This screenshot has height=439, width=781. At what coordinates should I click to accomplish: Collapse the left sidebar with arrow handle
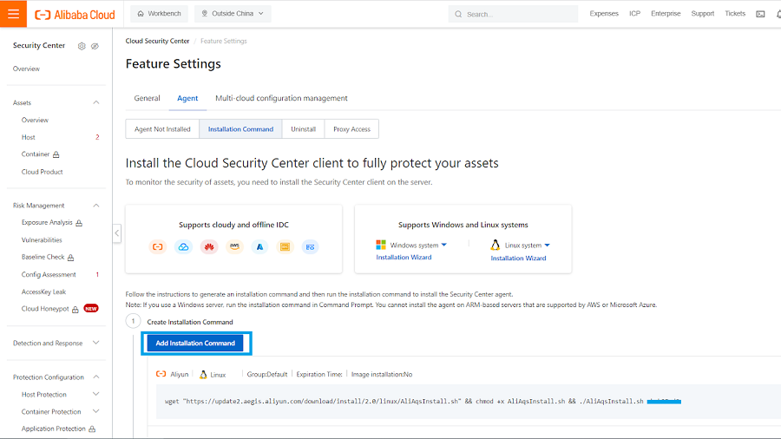tap(116, 233)
